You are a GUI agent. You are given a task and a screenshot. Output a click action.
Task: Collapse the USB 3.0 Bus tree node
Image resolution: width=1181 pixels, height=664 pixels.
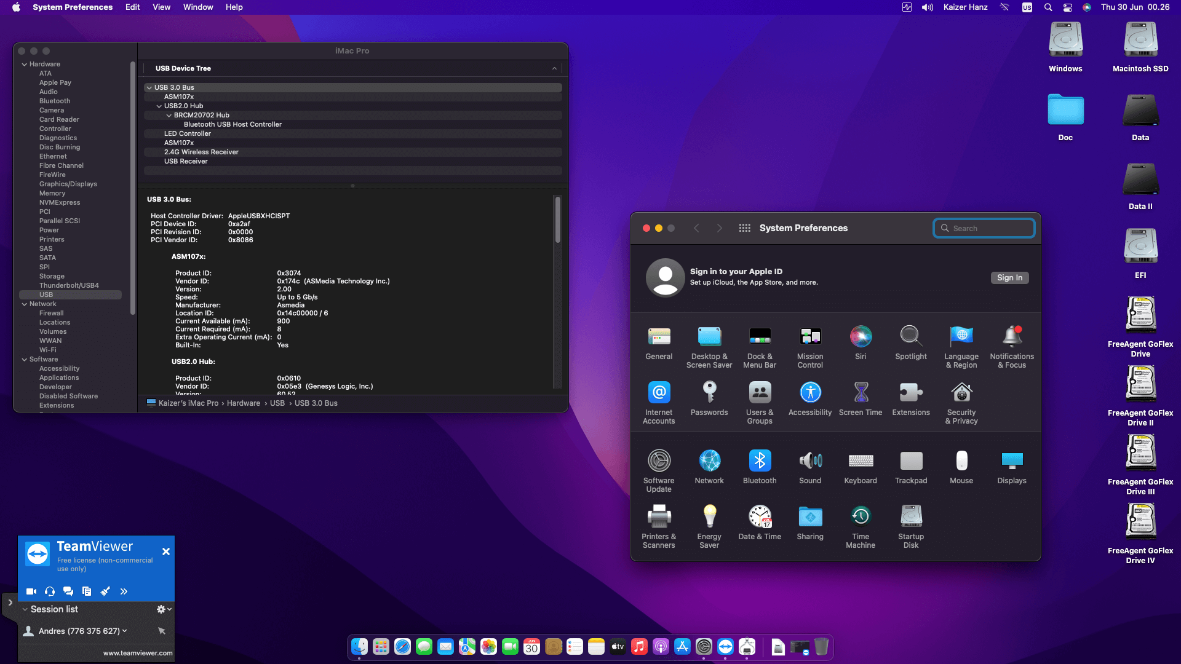[149, 88]
